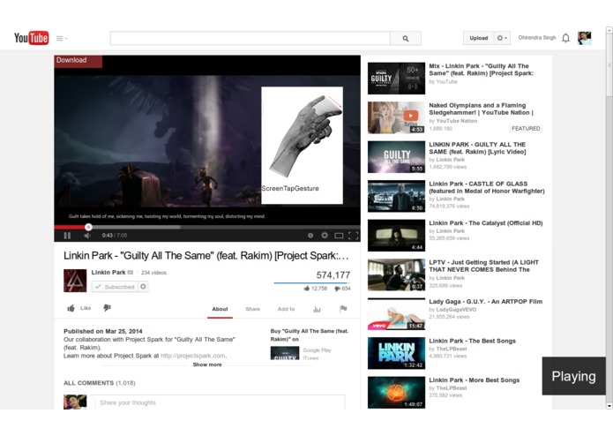Open Lady Gaga G.U.Y. ARTPOP Film title

click(486, 302)
